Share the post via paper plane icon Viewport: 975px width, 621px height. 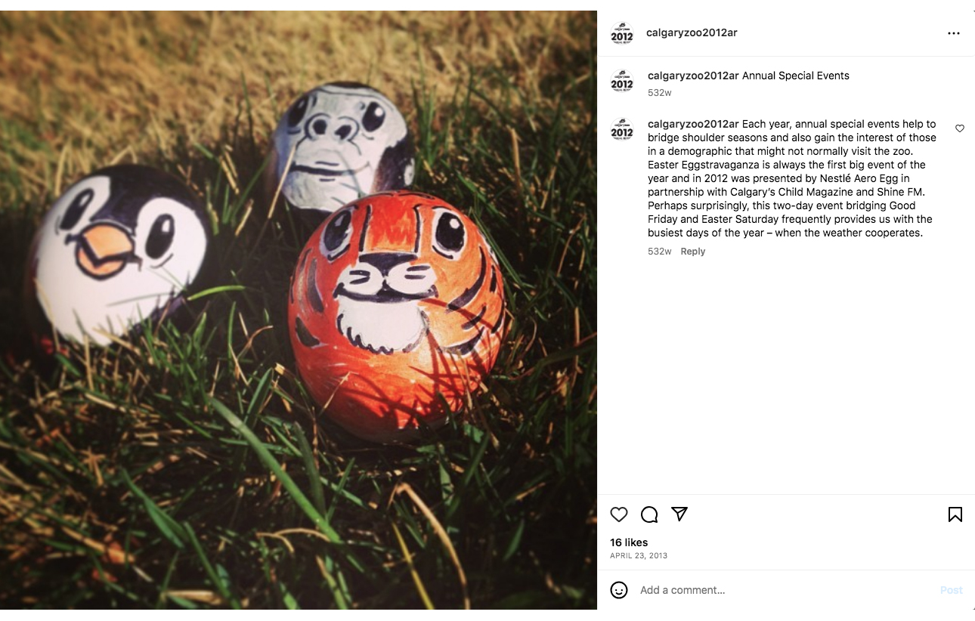pyautogui.click(x=679, y=514)
